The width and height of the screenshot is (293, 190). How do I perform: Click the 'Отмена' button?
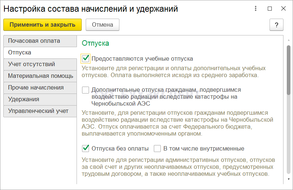tap(103, 25)
